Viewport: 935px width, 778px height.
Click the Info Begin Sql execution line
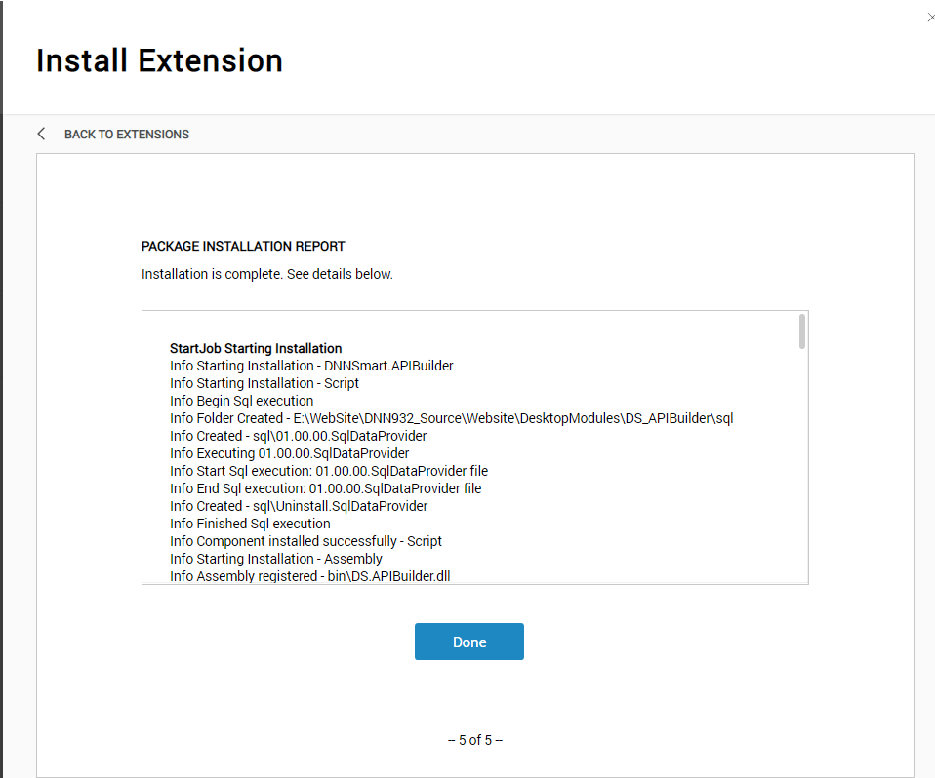[241, 401]
